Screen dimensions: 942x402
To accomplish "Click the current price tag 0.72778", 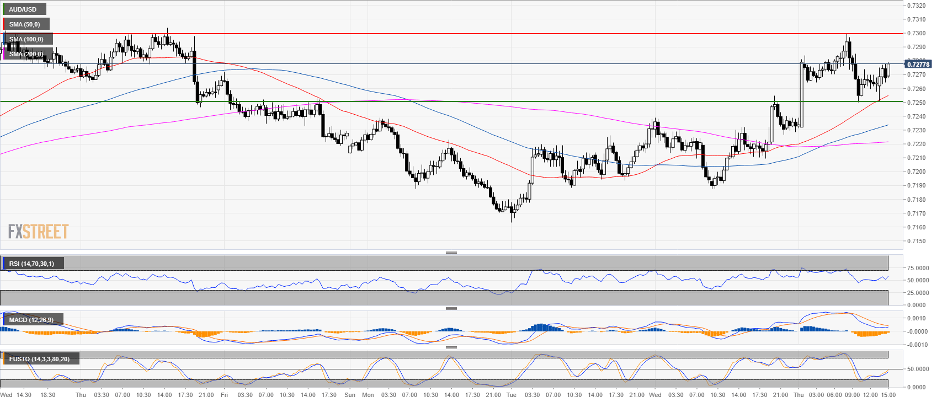I will [918, 65].
